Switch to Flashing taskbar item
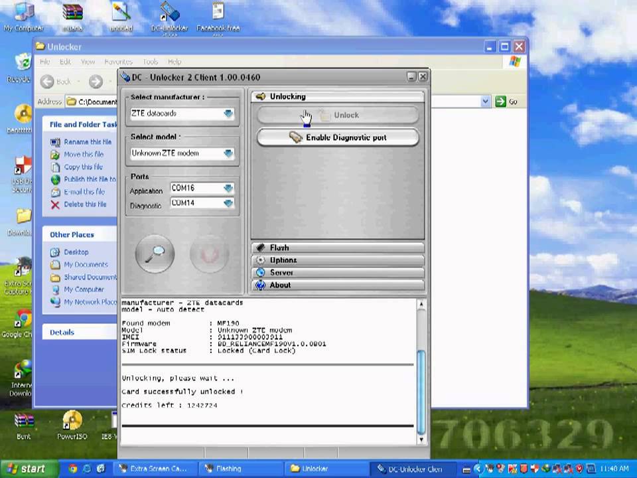This screenshot has width=637, height=478. pyautogui.click(x=240, y=469)
